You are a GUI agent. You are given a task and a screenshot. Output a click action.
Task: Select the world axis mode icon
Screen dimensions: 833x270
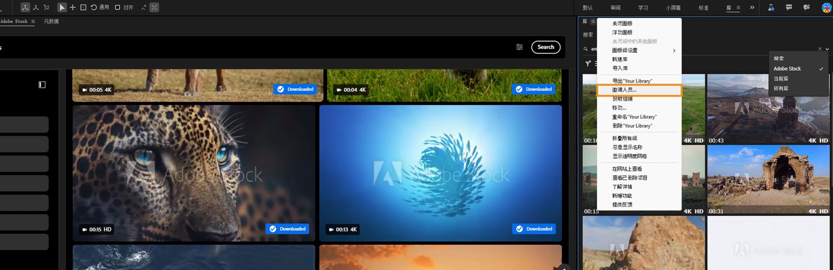[x=36, y=7]
